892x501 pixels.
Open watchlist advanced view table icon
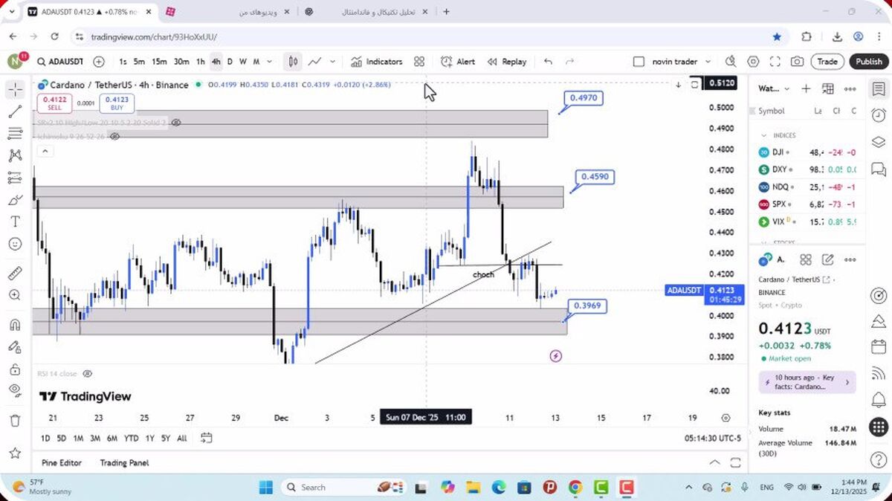coord(828,88)
